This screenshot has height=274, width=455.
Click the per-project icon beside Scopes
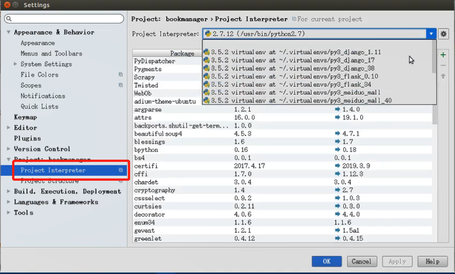click(121, 85)
